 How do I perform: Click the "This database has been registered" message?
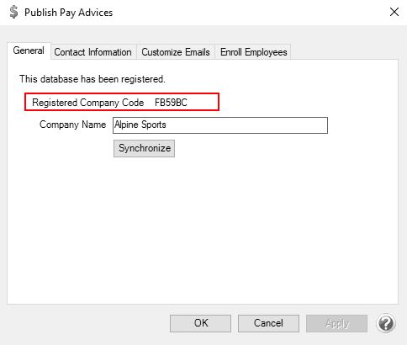coord(92,79)
